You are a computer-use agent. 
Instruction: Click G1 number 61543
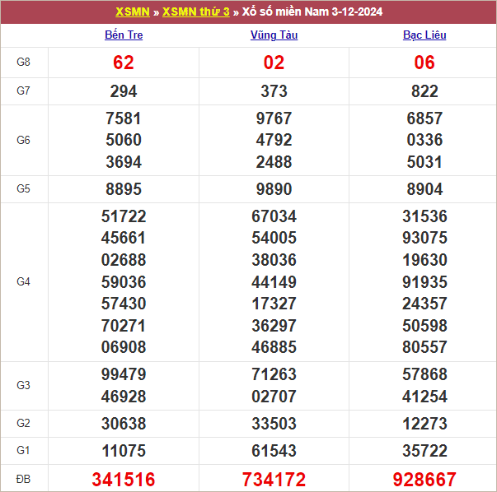point(274,451)
